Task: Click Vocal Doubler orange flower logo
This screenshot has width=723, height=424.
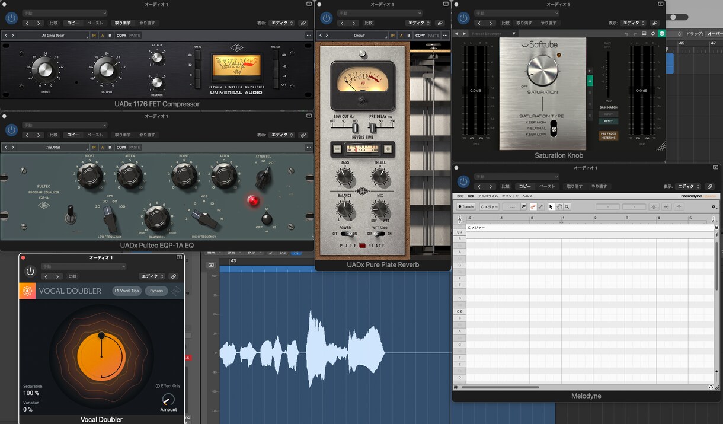Action: tap(27, 291)
